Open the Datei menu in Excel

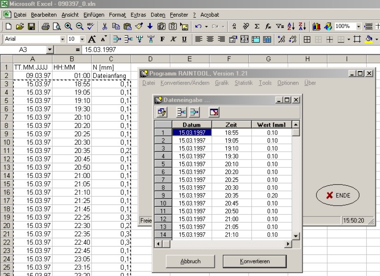point(20,15)
